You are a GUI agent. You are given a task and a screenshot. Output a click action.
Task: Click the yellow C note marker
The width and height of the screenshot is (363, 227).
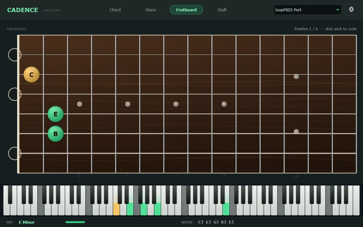(x=31, y=75)
